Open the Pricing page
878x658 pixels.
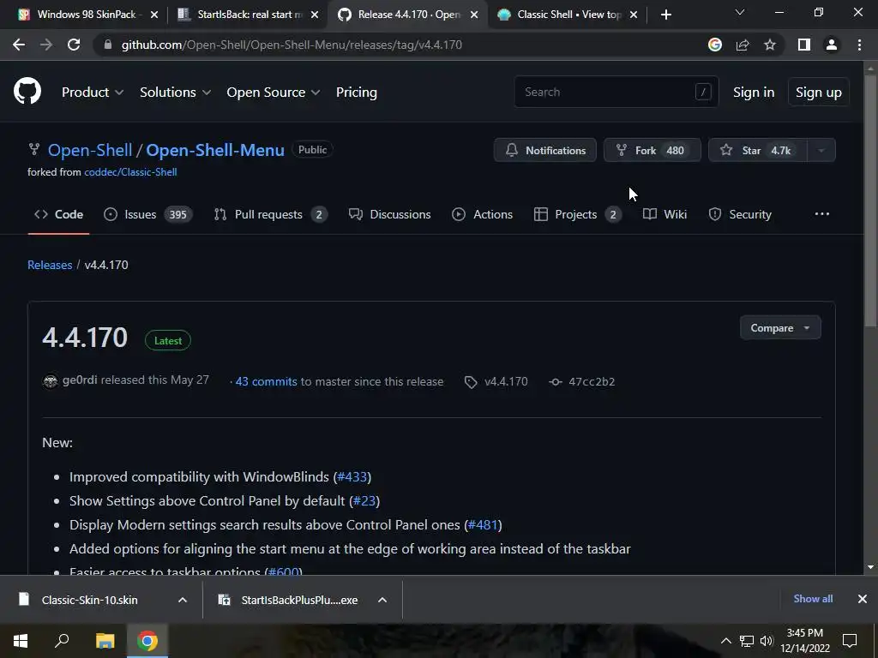point(356,93)
